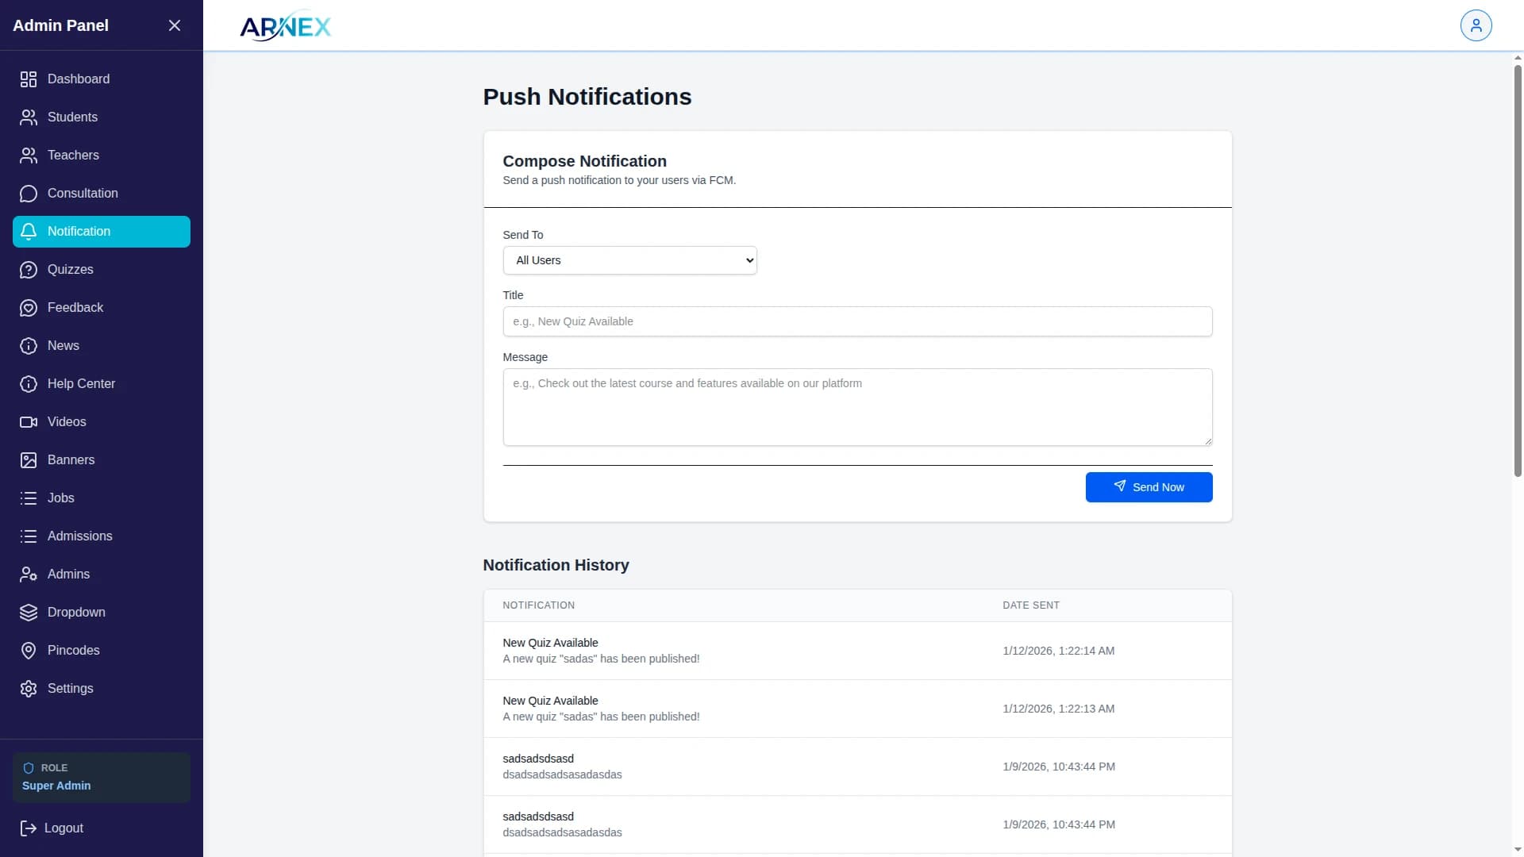1524x857 pixels.
Task: Click the Settings gear icon in sidebar
Action: pyautogui.click(x=29, y=689)
